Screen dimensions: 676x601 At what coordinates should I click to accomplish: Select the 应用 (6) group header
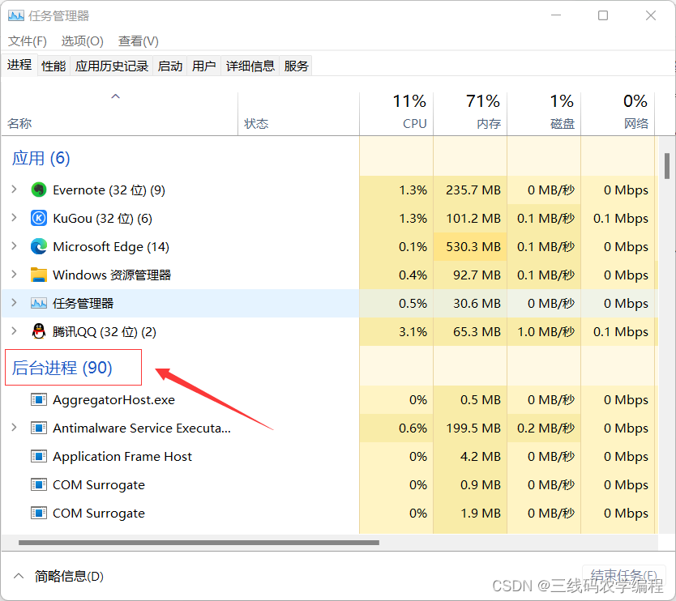(41, 158)
